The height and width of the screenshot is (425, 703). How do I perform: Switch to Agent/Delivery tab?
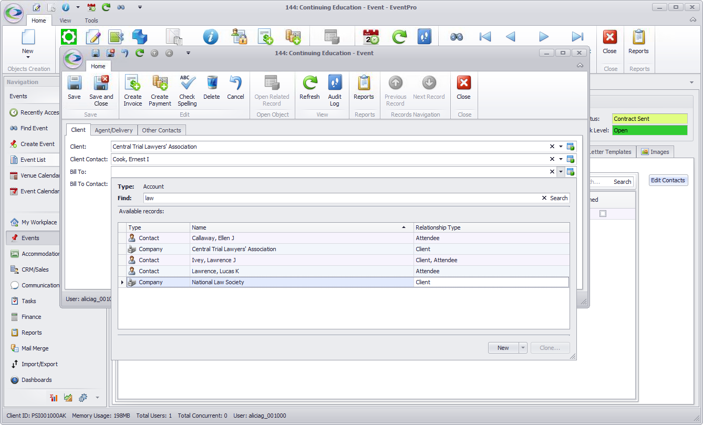tap(113, 130)
